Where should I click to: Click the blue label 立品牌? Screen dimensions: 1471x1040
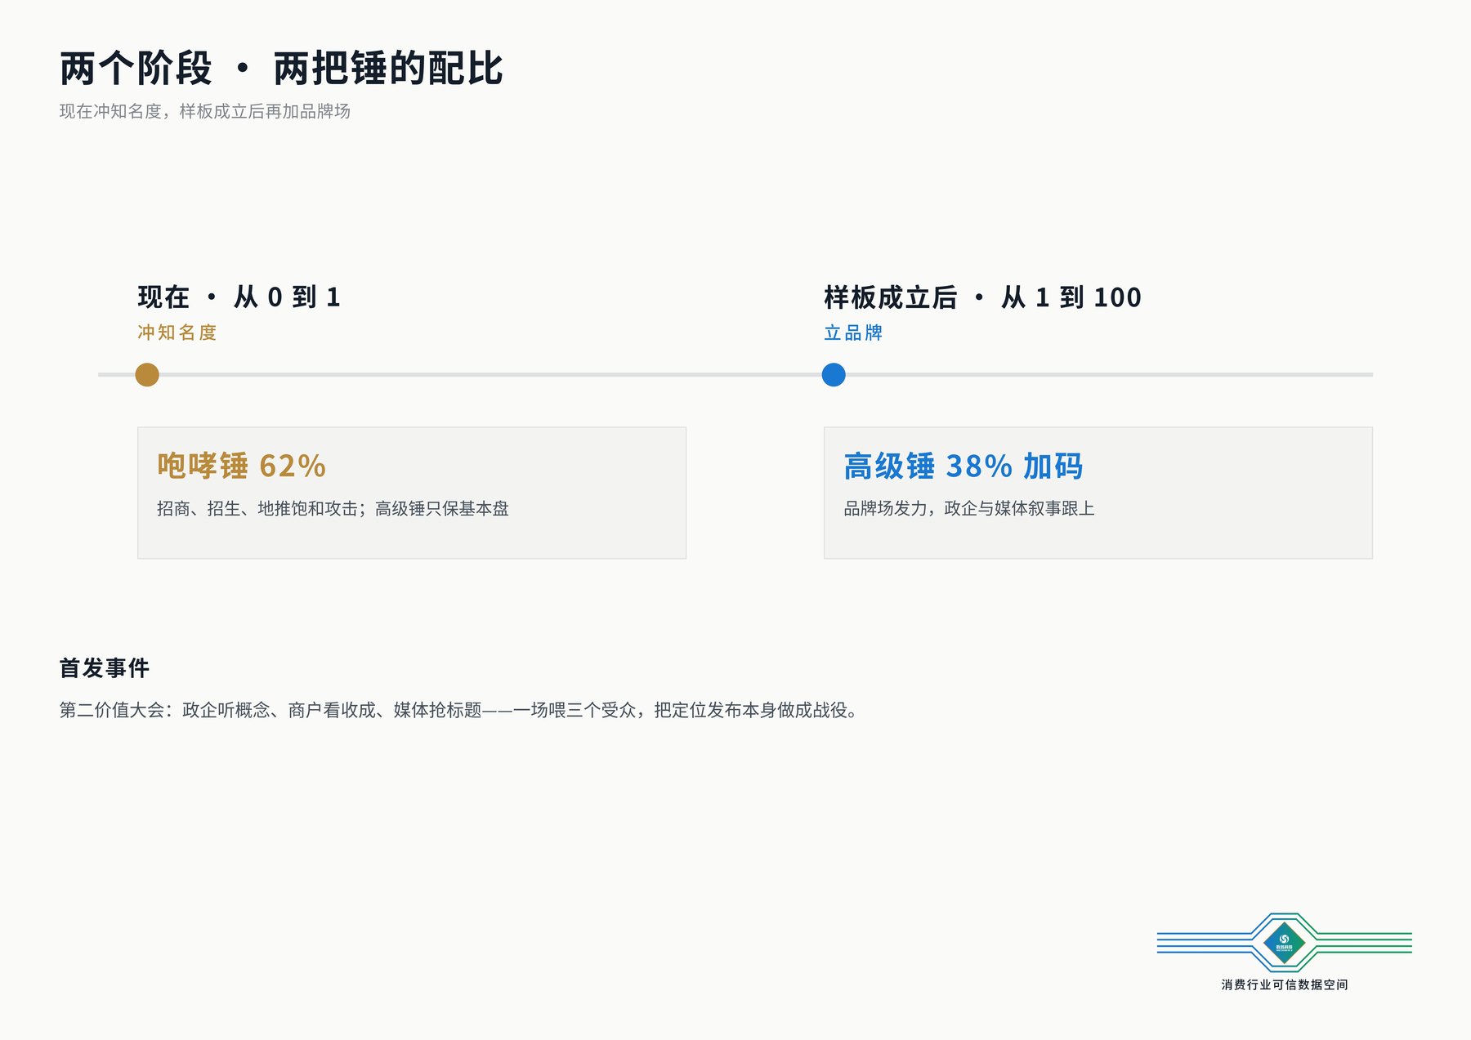[x=853, y=333]
